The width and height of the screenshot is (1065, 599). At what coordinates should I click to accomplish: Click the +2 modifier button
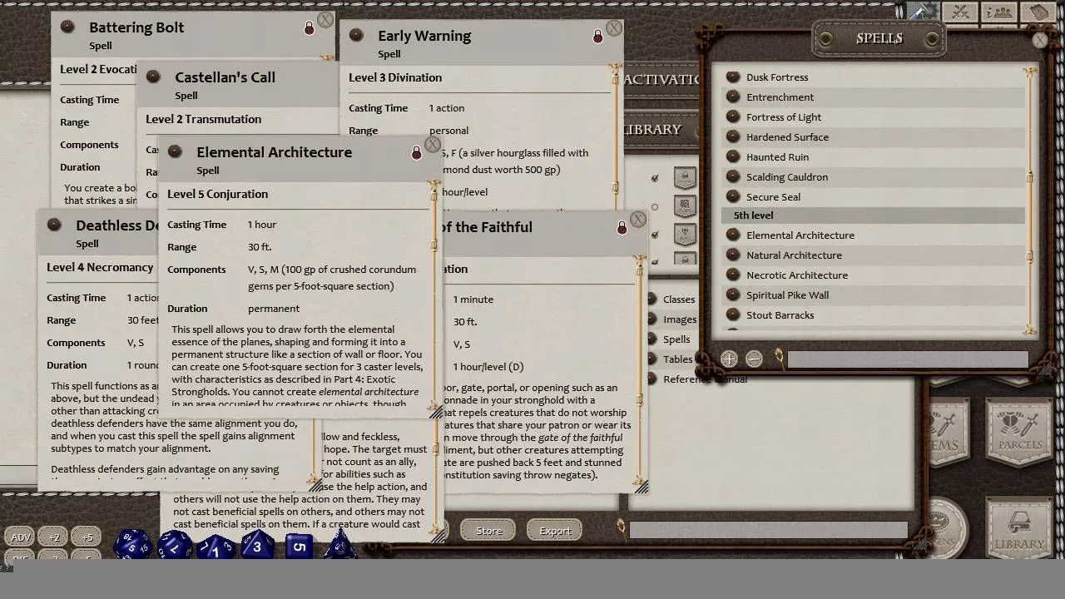tap(54, 537)
